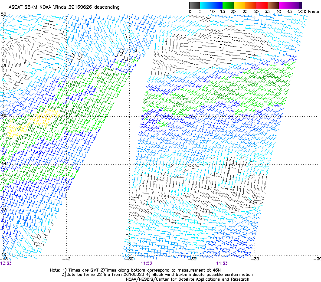Click the longitude label '-33'
Image resolution: width=321 pixels, height=282 pixels.
click(255, 259)
